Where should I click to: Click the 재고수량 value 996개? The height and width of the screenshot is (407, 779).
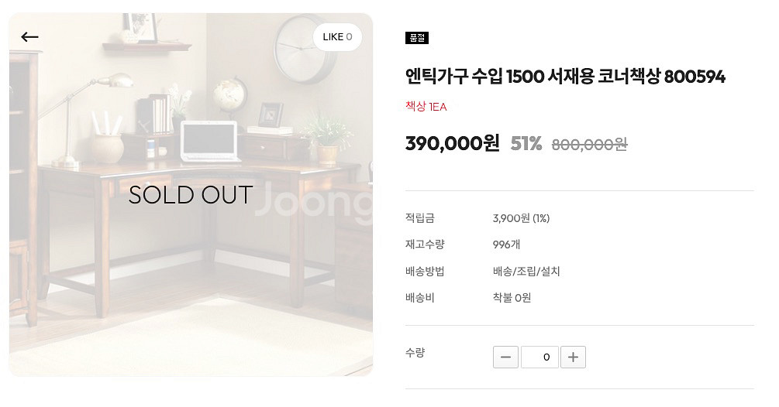tap(506, 245)
